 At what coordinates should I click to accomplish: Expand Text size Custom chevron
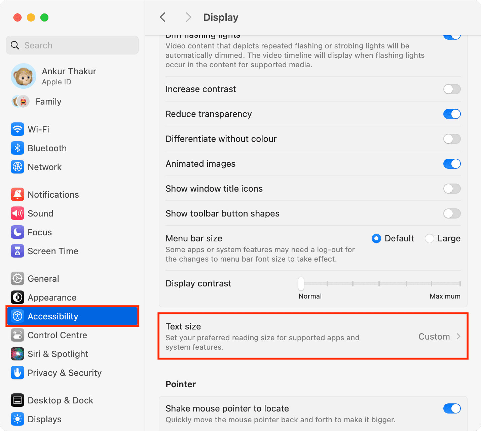(458, 336)
